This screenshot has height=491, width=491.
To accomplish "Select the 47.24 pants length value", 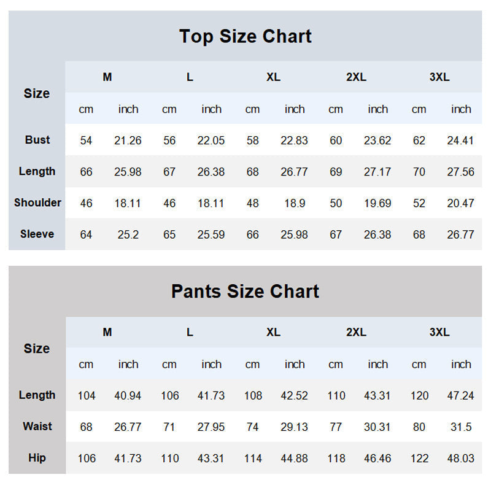I will coord(460,396).
